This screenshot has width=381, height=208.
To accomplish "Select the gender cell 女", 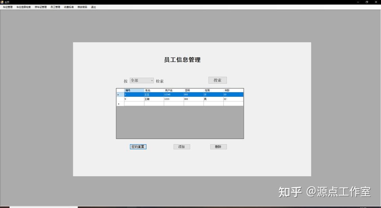I will coord(214,95).
